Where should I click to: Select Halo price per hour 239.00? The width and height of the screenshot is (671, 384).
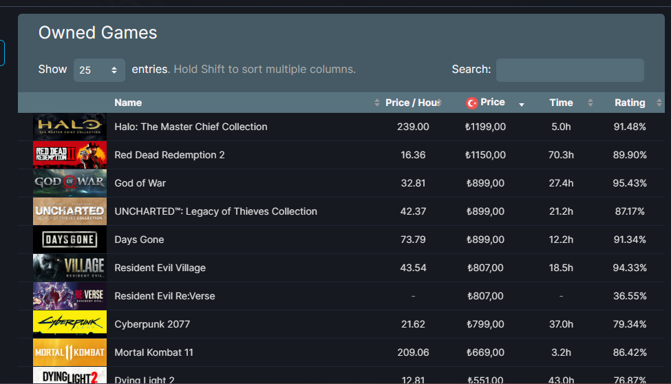click(x=413, y=127)
